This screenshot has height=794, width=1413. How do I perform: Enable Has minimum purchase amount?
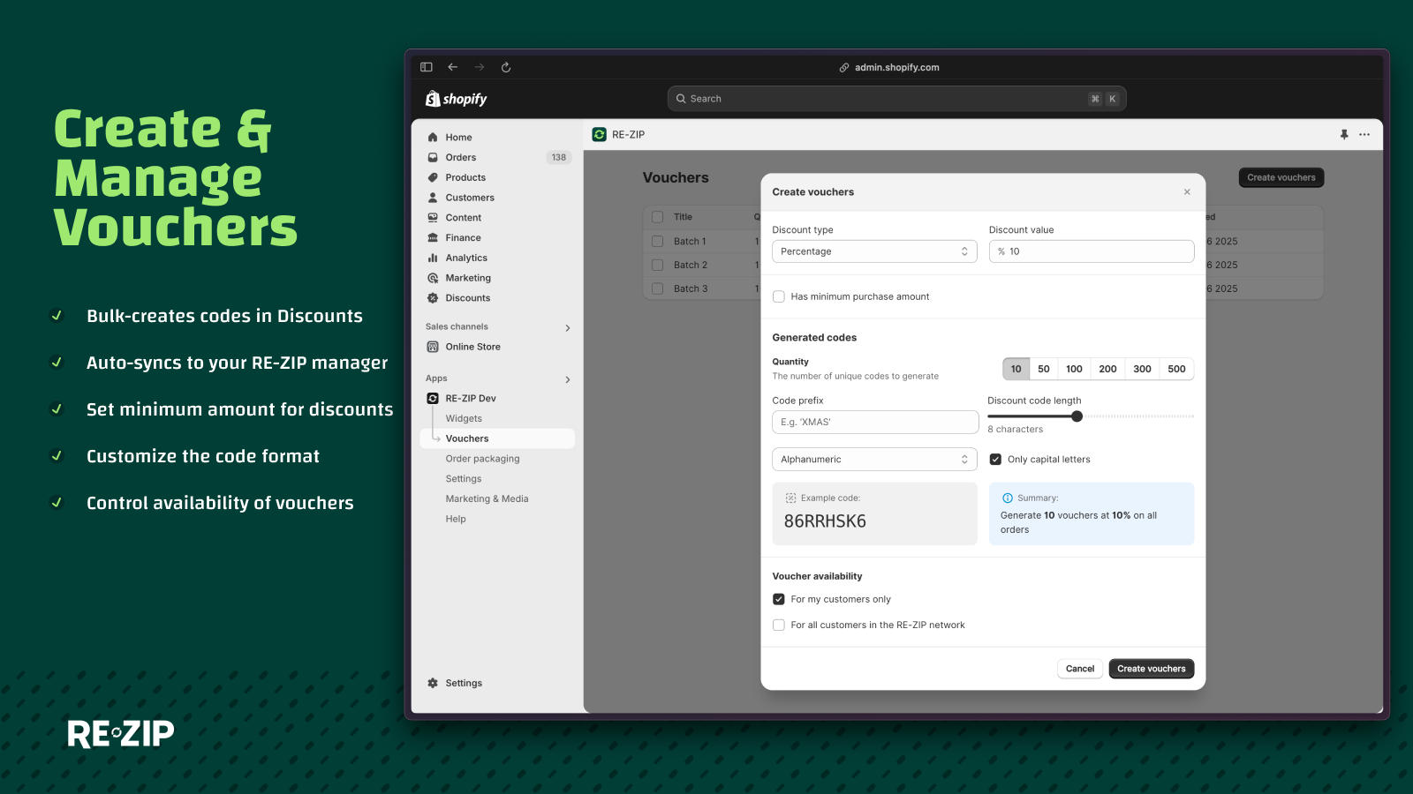point(779,296)
